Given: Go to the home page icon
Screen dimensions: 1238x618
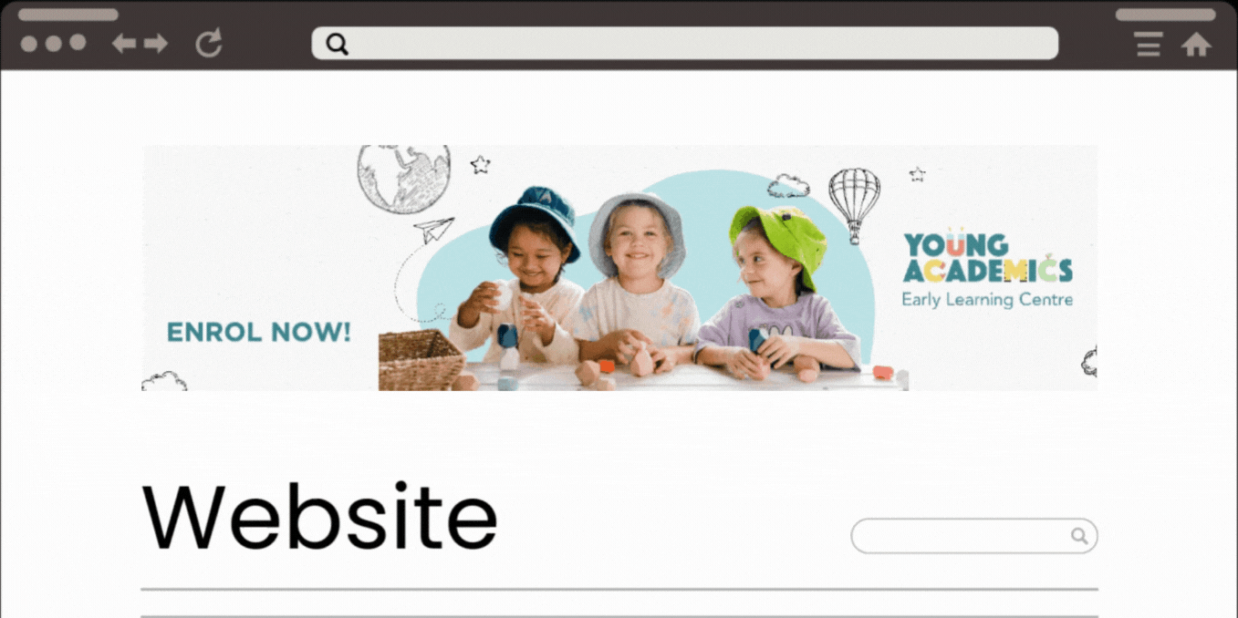Looking at the screenshot, I should tap(1196, 44).
